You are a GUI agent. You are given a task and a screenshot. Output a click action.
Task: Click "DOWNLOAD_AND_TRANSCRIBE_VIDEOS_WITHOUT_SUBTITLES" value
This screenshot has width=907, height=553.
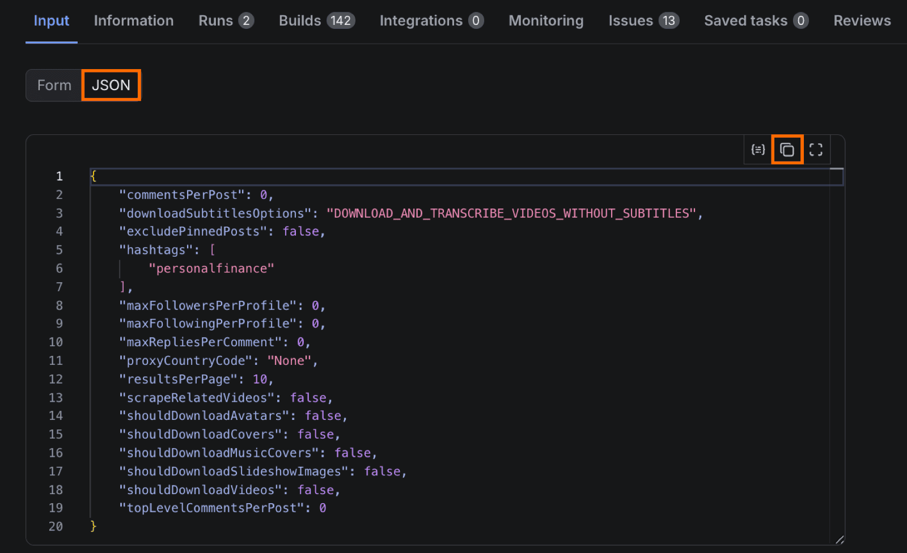511,214
